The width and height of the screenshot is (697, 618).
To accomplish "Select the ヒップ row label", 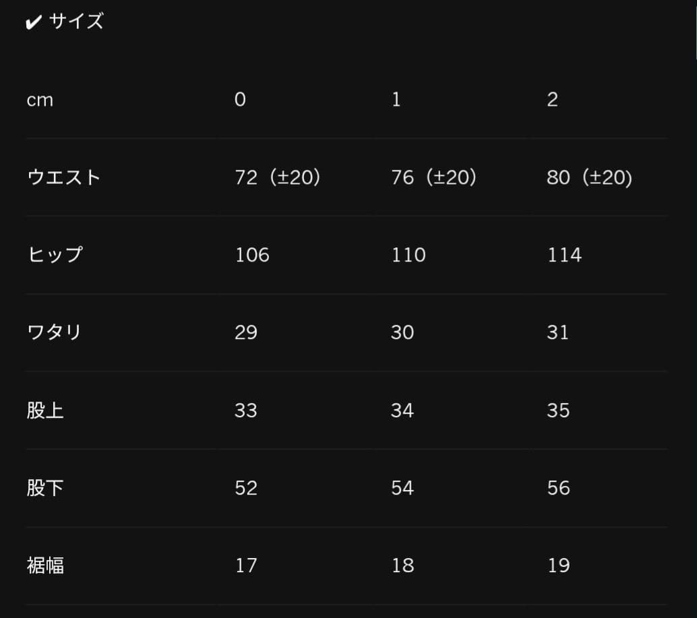I will point(55,255).
